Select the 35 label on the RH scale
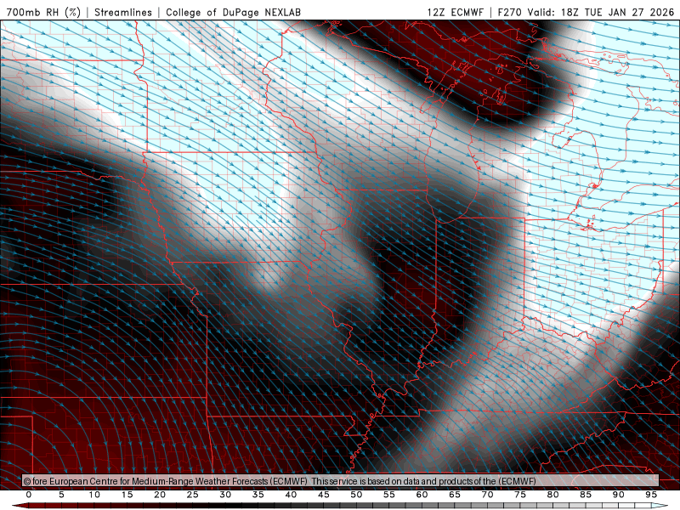 click(258, 495)
